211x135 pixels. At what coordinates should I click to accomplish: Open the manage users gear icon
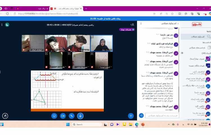point(182,53)
